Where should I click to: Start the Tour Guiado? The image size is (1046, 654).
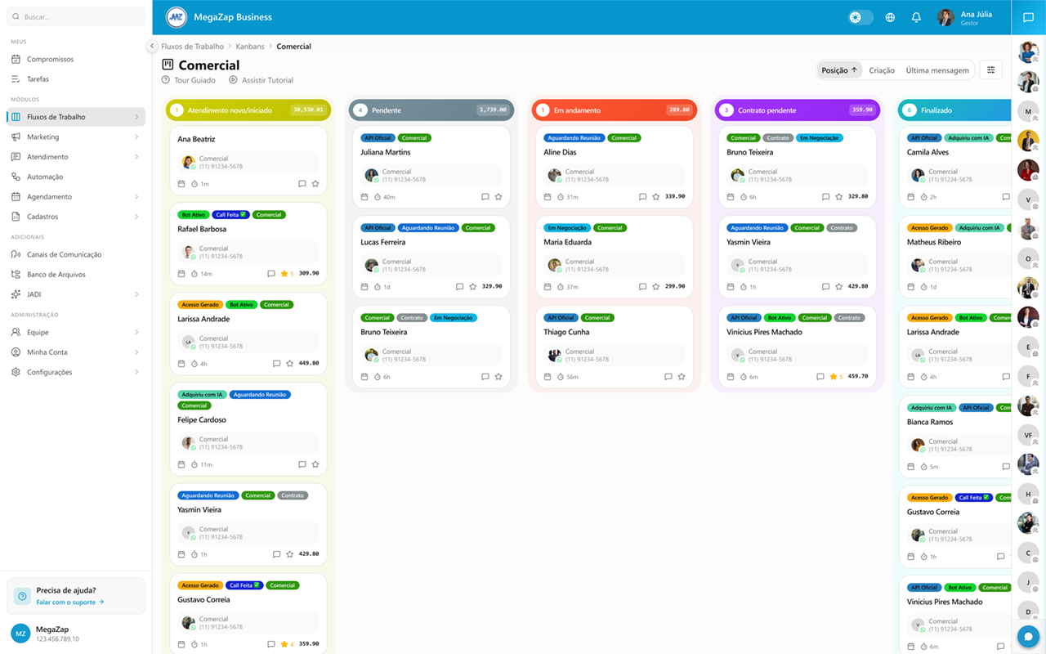tap(189, 80)
